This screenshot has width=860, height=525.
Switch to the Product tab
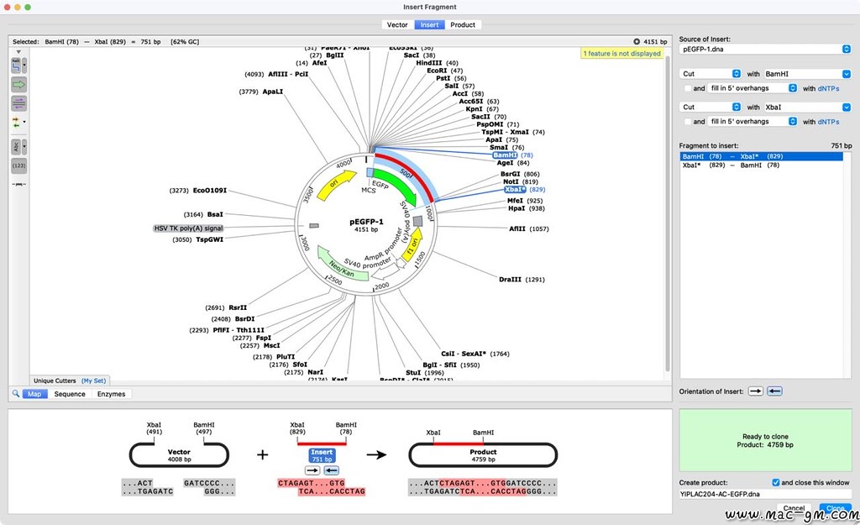click(x=463, y=24)
